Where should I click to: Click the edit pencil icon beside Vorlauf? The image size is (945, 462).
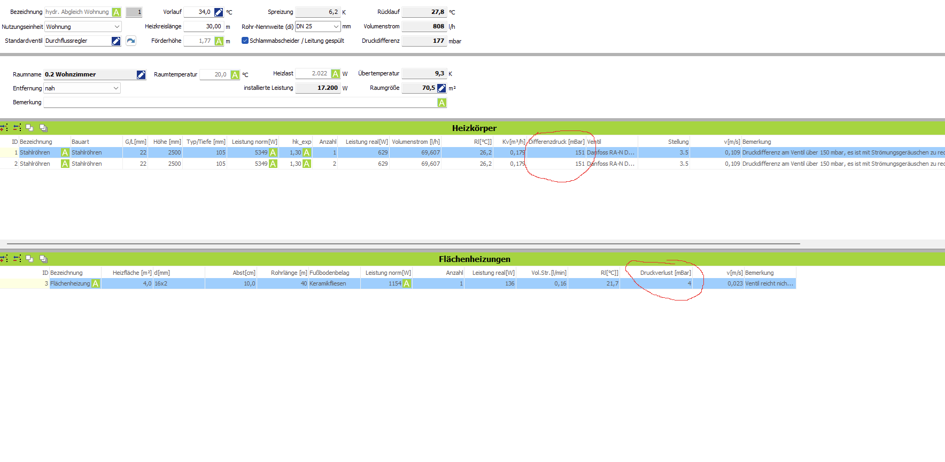[x=218, y=12]
